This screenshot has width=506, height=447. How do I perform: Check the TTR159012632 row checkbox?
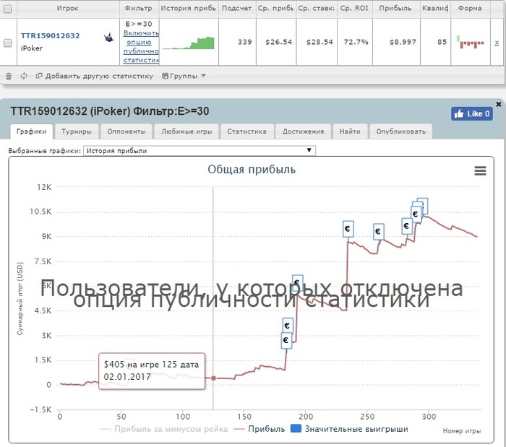coord(8,43)
